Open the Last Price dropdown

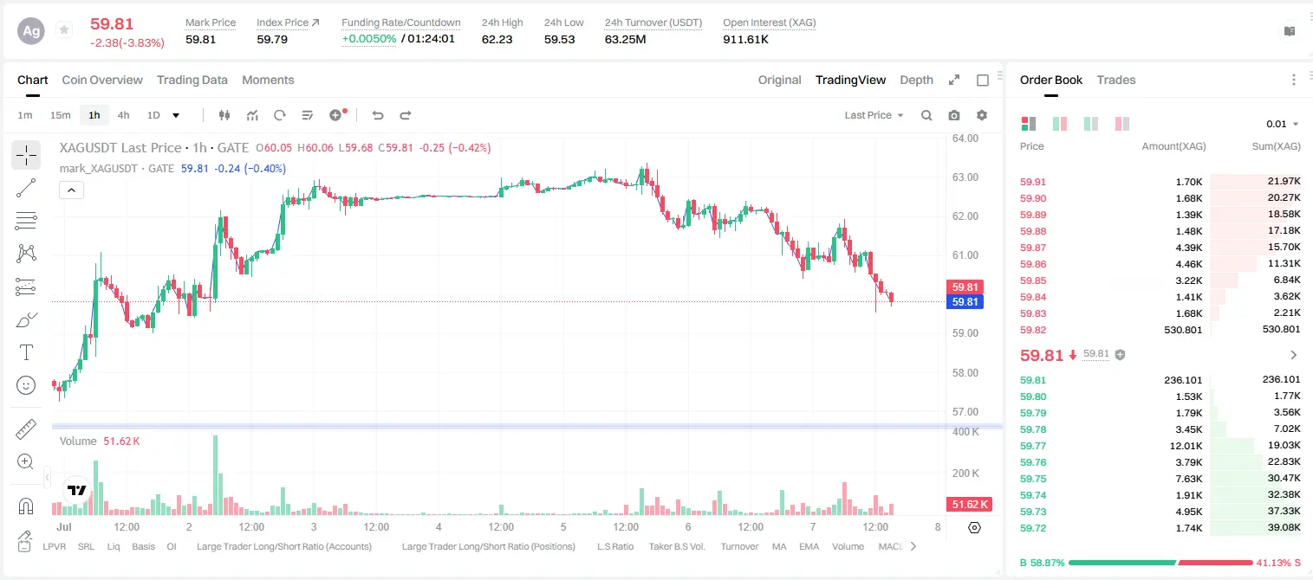(874, 115)
